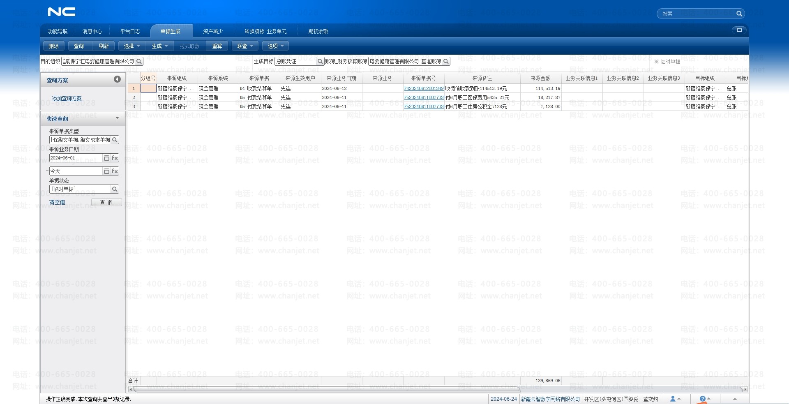Click the NC logo
Viewport: 789px width, 404px height.
pyautogui.click(x=62, y=12)
